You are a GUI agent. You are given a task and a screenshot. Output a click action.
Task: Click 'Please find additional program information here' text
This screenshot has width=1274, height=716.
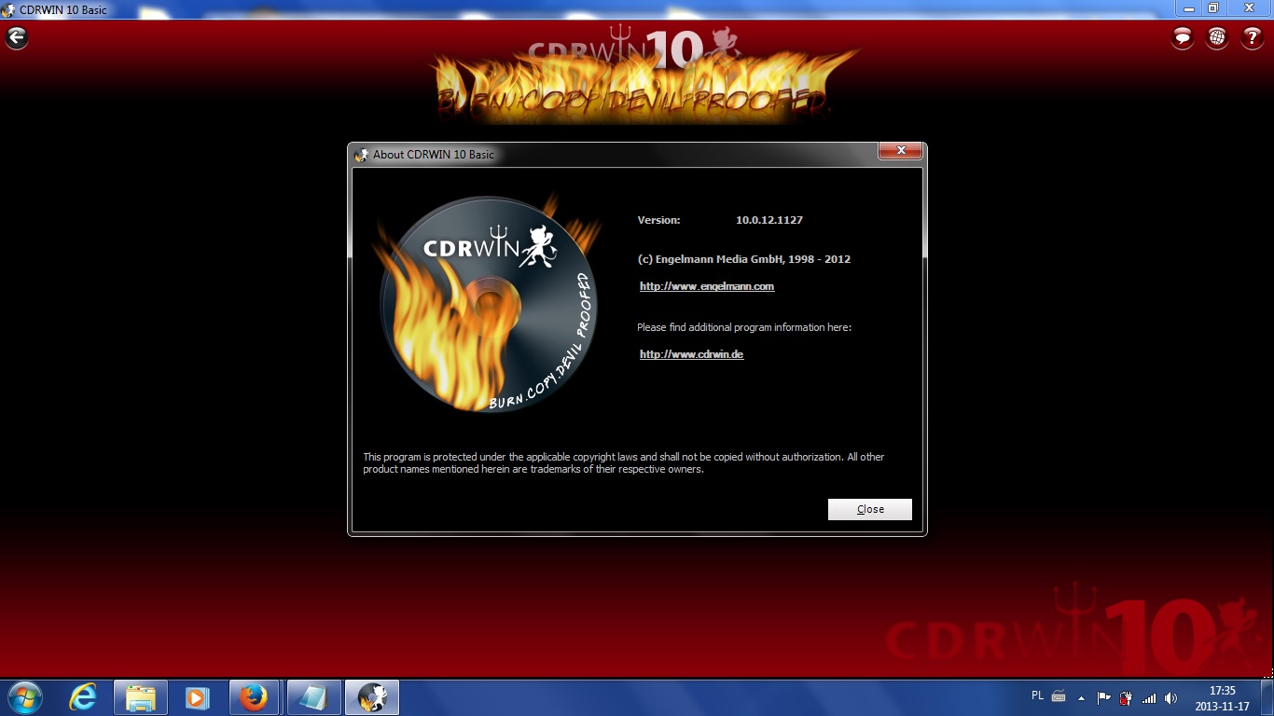(x=744, y=327)
